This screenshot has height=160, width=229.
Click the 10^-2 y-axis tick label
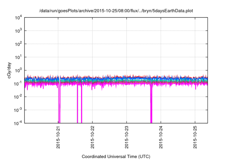click(18, 97)
